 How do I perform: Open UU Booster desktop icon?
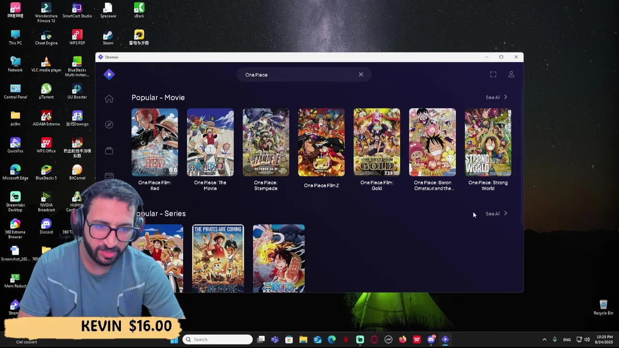click(x=77, y=92)
